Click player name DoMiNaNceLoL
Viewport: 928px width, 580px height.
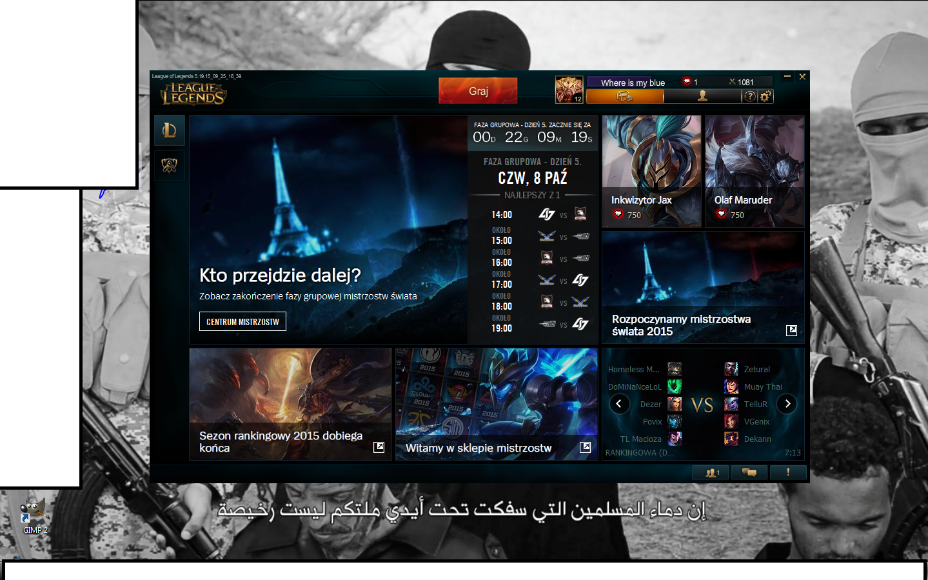coord(635,387)
